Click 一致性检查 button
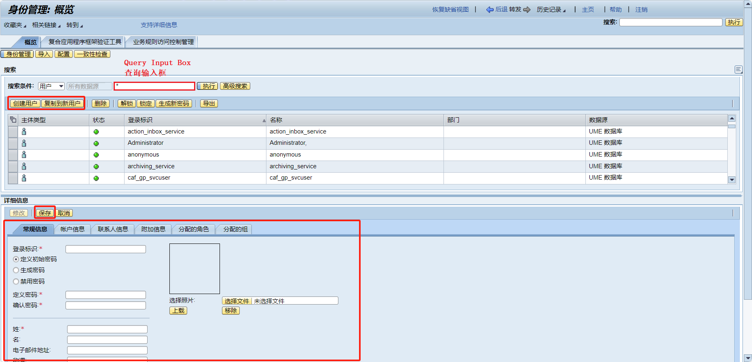This screenshot has height=362, width=752. (x=92, y=54)
